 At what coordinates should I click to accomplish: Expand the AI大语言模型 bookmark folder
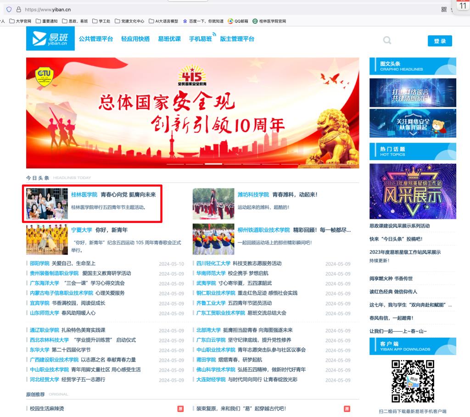[x=163, y=21]
